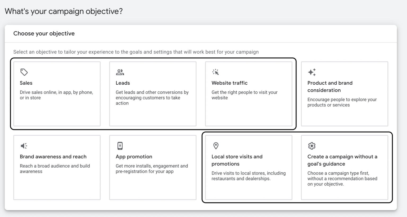This screenshot has height=217, width=407.
Task: Click the gear icon for campaign without guidance
Action: pyautogui.click(x=312, y=146)
